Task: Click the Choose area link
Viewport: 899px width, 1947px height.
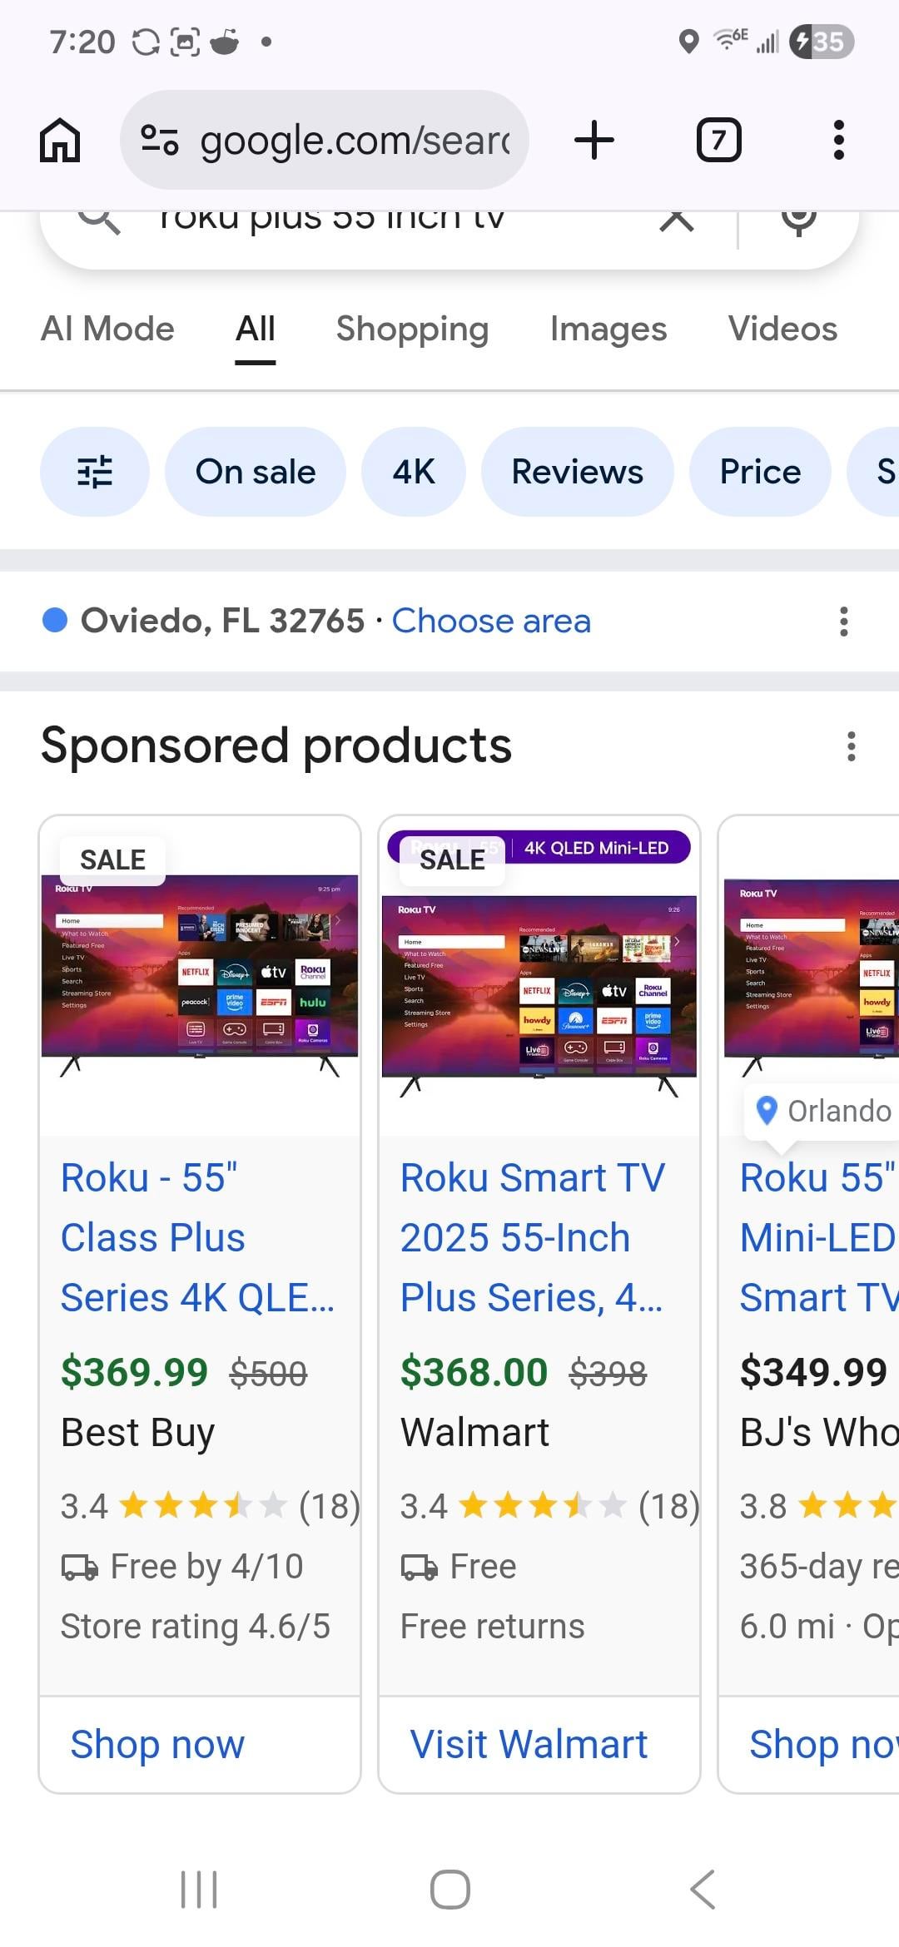Action: [491, 622]
